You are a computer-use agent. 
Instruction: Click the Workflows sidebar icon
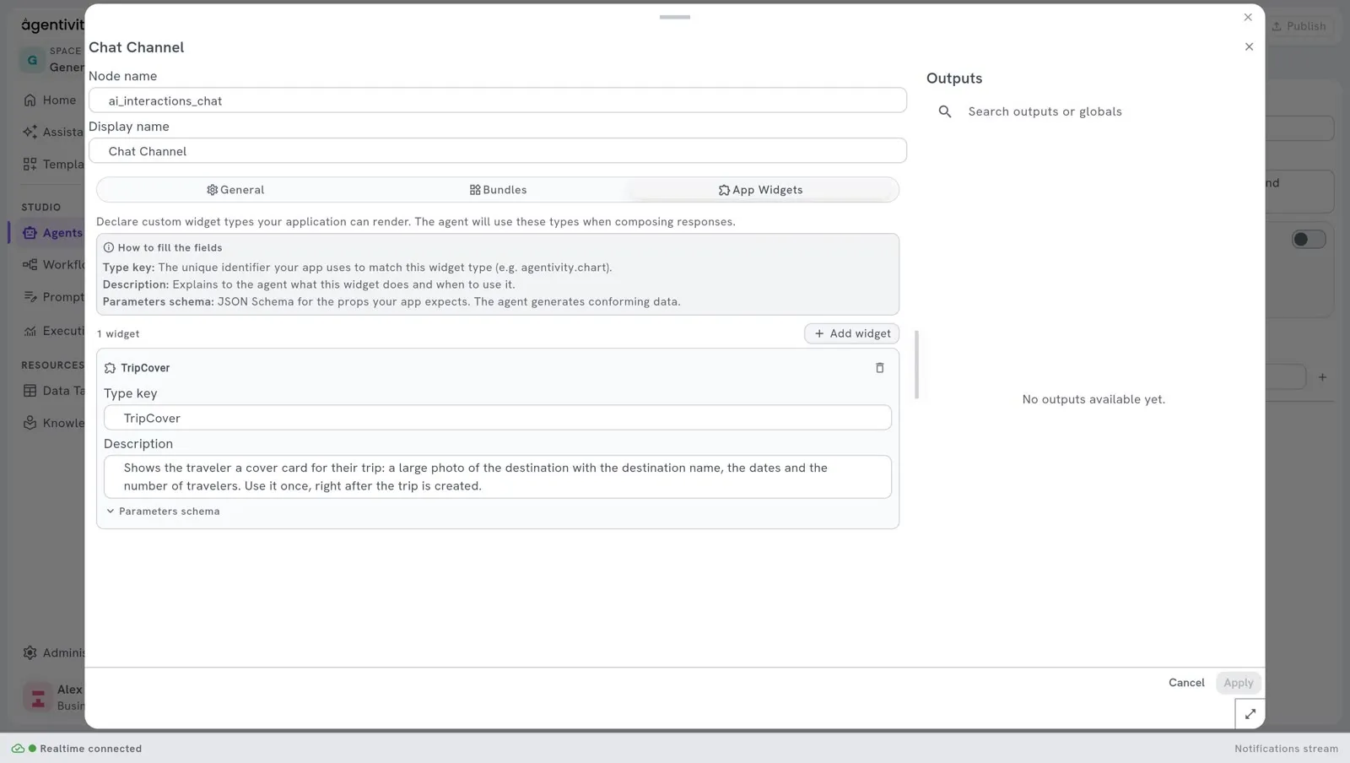point(30,264)
